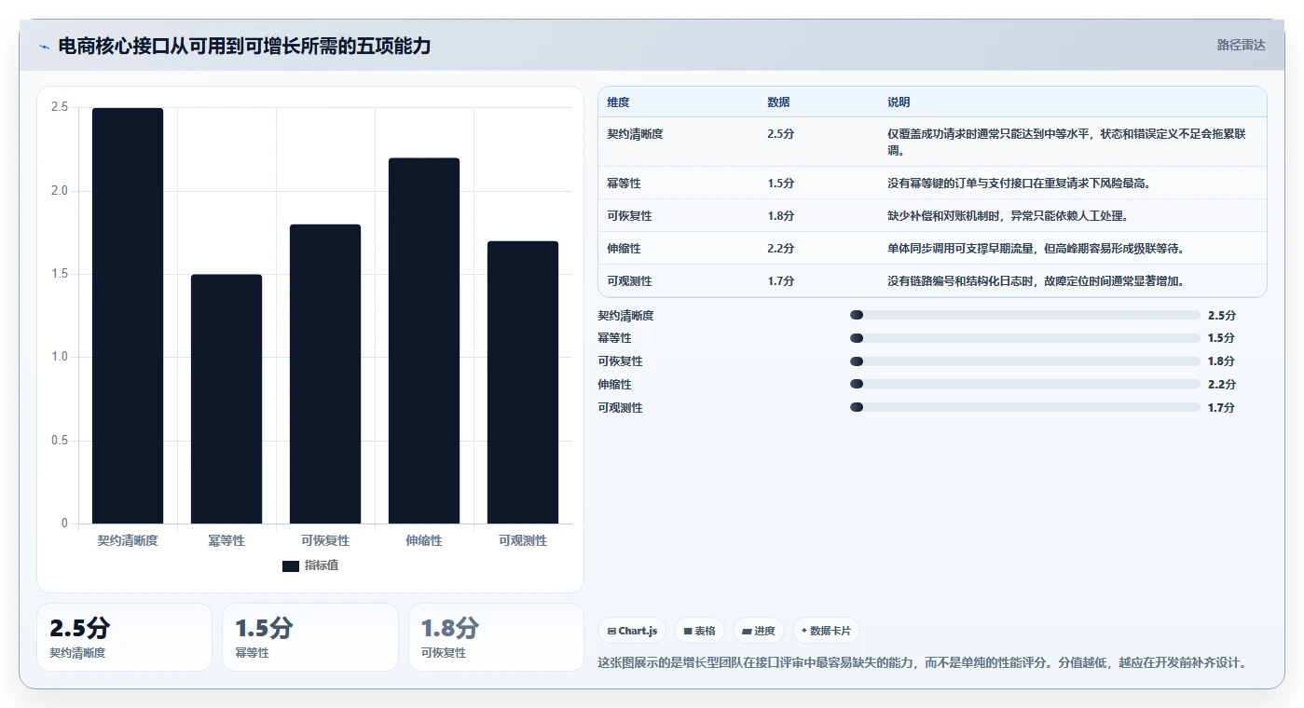Click the 契约清晰度 progress bar
The height and width of the screenshot is (708, 1304).
tap(1024, 315)
